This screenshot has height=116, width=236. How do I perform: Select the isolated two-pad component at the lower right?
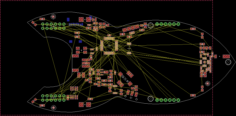click(x=193, y=95)
